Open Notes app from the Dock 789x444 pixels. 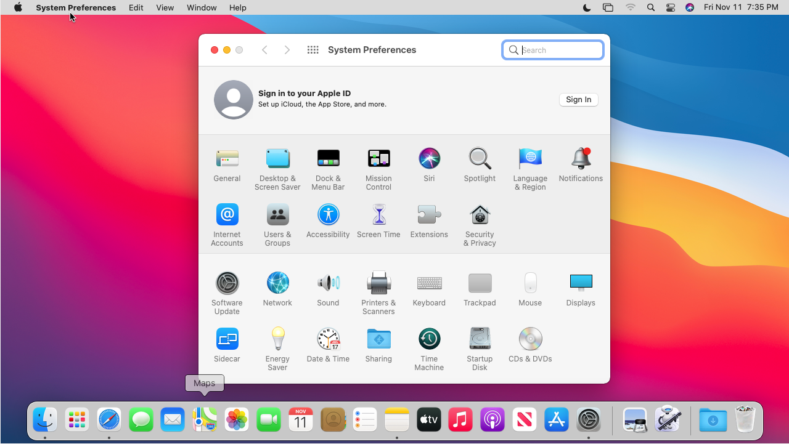click(x=396, y=419)
